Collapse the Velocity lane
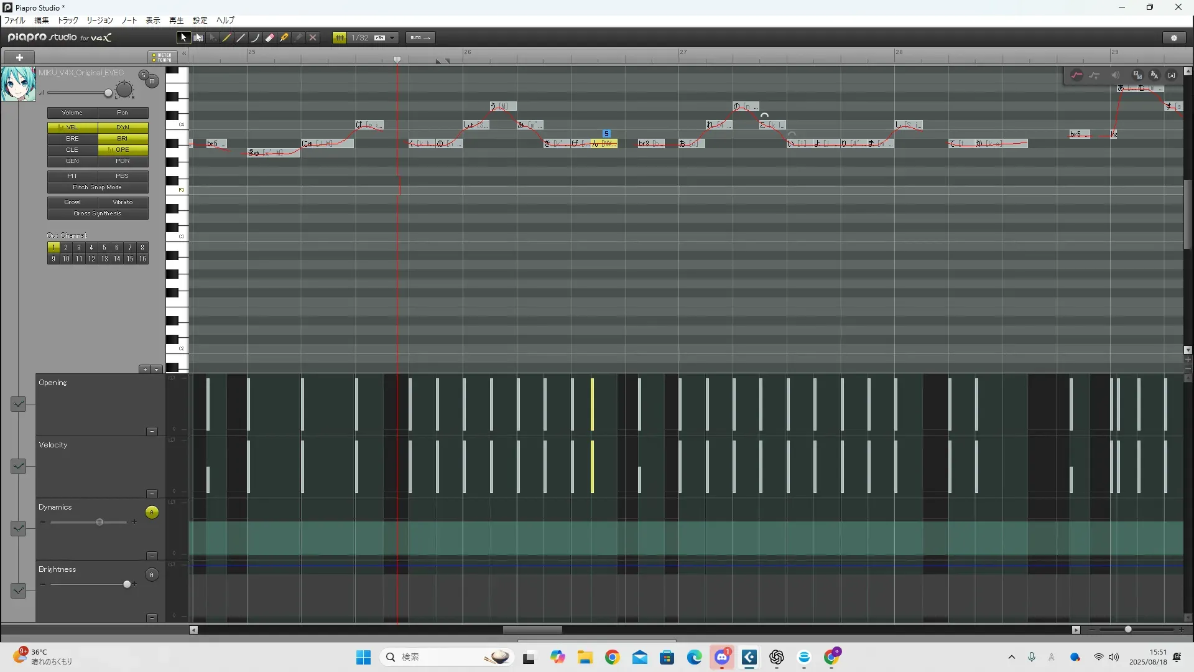 tap(152, 493)
